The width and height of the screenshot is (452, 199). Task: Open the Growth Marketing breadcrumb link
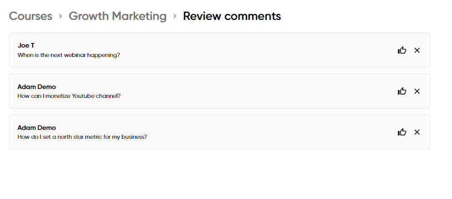pyautogui.click(x=118, y=16)
